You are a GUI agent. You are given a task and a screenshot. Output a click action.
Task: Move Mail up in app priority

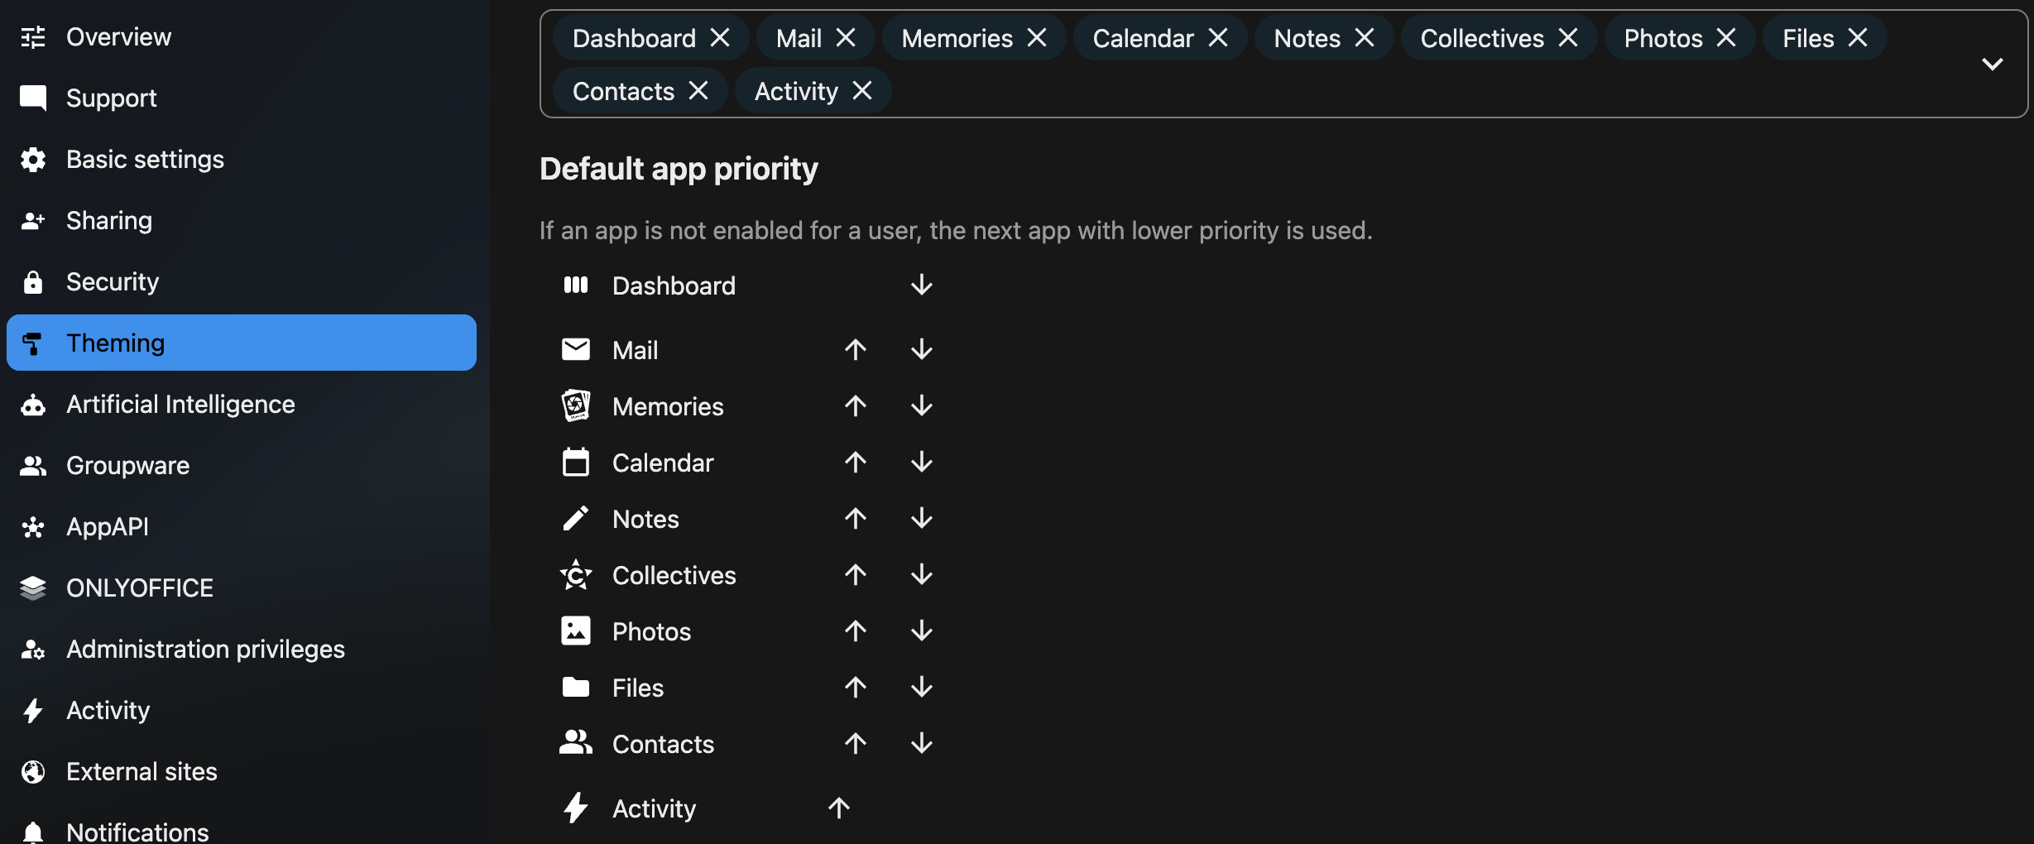point(856,350)
